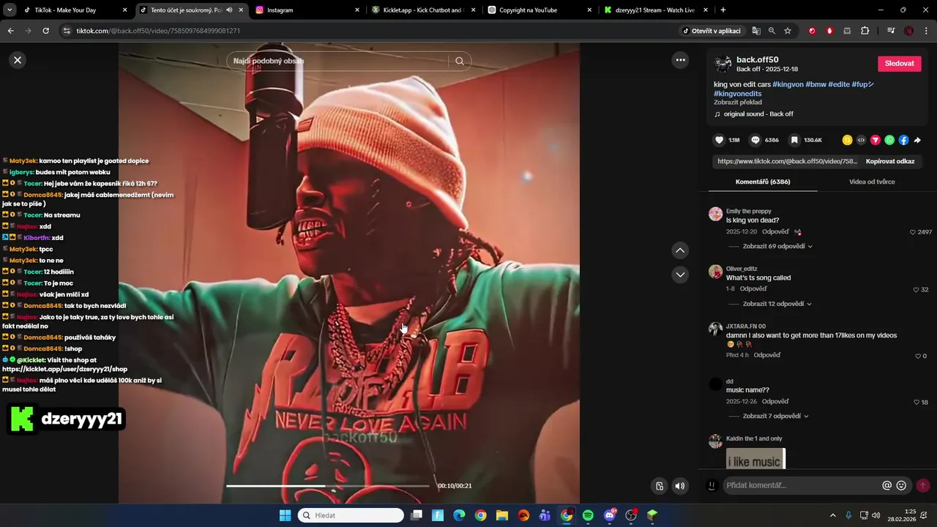This screenshot has height=527, width=937.
Task: Click the Sledovat follow button
Action: pyautogui.click(x=899, y=64)
